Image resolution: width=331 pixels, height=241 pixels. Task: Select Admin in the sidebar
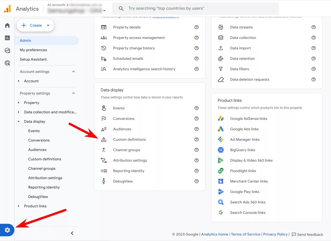(47, 40)
